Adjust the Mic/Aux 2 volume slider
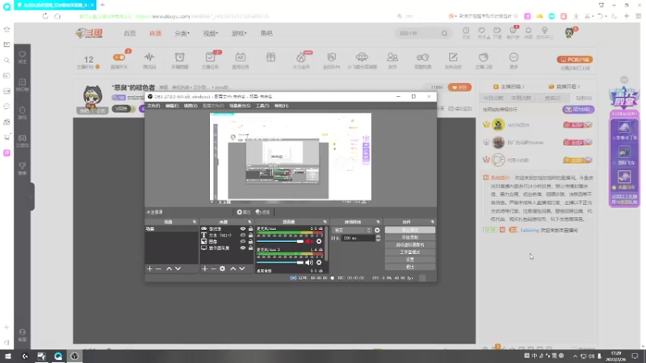The image size is (646, 363). (279, 263)
